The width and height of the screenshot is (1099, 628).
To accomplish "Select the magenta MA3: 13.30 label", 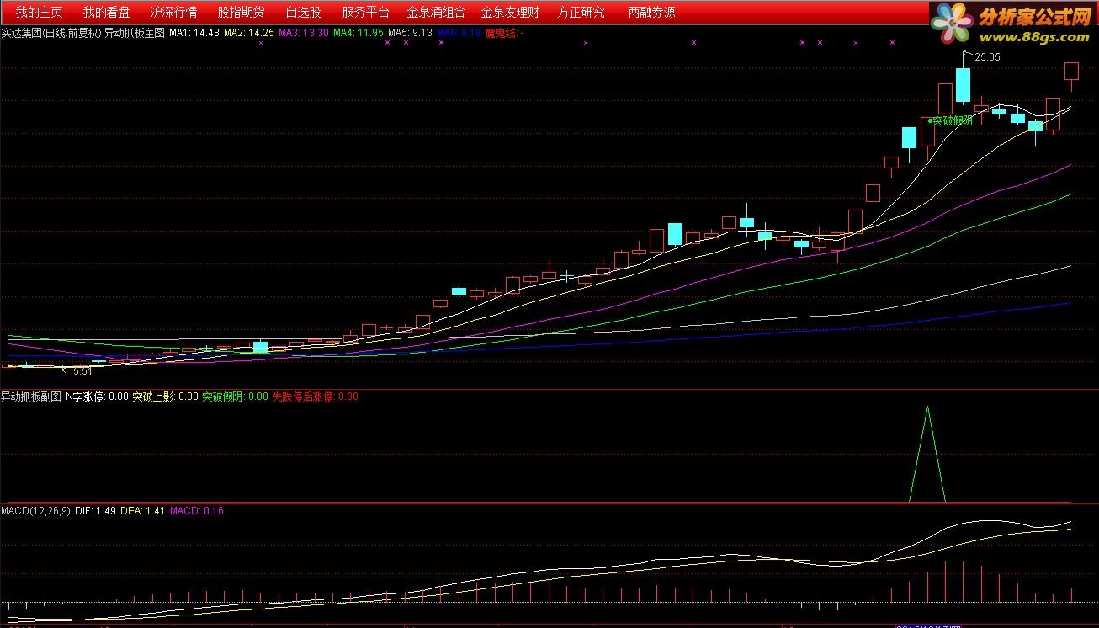I will coord(304,33).
